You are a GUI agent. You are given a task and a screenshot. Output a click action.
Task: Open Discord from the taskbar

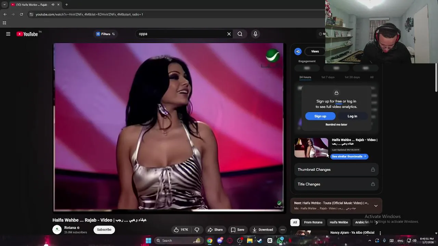click(x=220, y=241)
